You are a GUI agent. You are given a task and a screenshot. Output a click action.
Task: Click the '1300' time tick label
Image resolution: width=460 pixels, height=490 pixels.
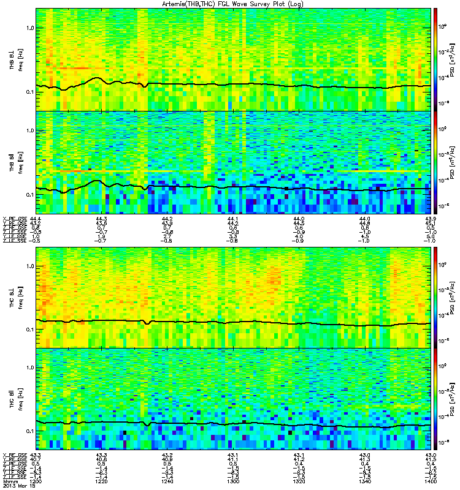pos(233,481)
